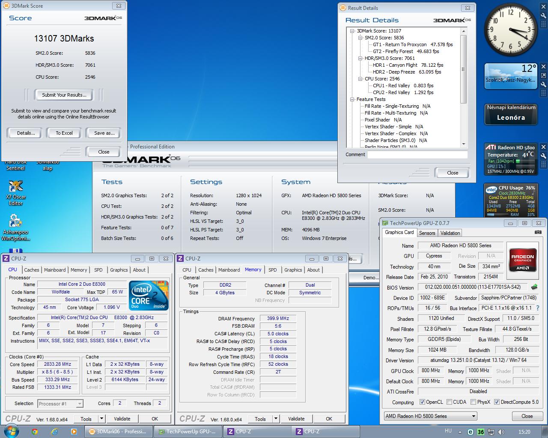This screenshot has height=438, width=548.
Task: Click the green 36 temperature tray icon
Action: click(481, 432)
